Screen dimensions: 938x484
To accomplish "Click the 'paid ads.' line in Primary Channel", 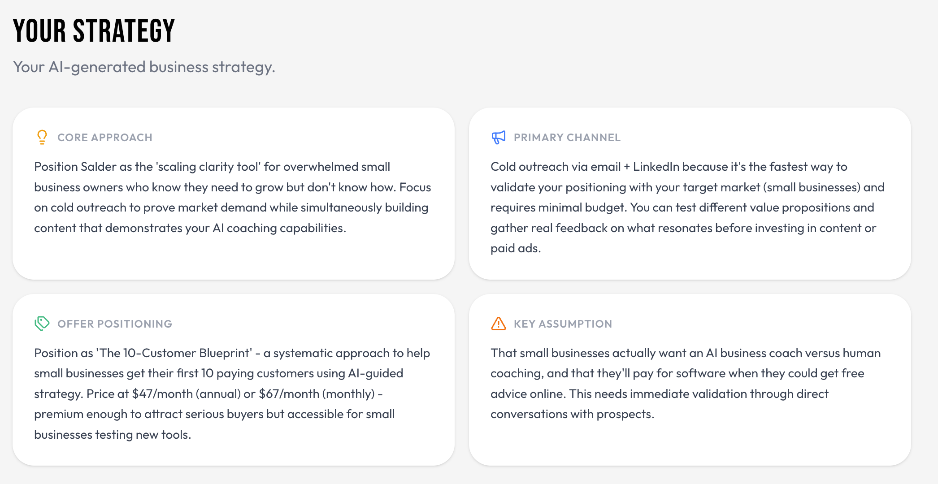I will coord(516,248).
